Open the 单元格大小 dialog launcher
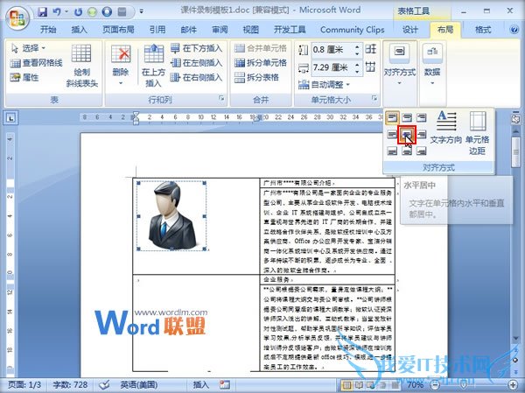This screenshot has width=525, height=393. tap(374, 98)
